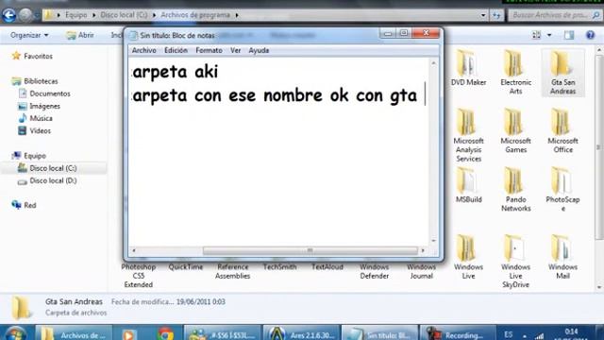604x340 pixels.
Task: Open the Windows Live SkyDrive folder
Action: click(515, 261)
